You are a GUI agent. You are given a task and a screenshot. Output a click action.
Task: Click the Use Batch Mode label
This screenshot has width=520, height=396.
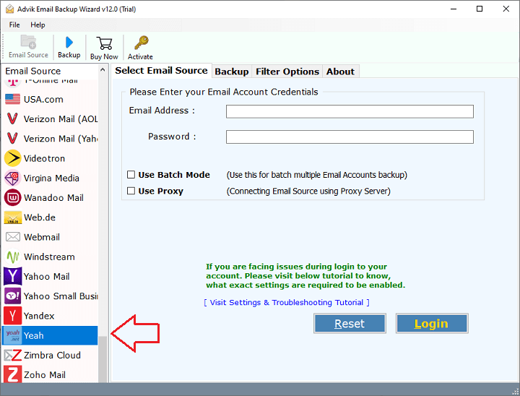pyautogui.click(x=174, y=175)
